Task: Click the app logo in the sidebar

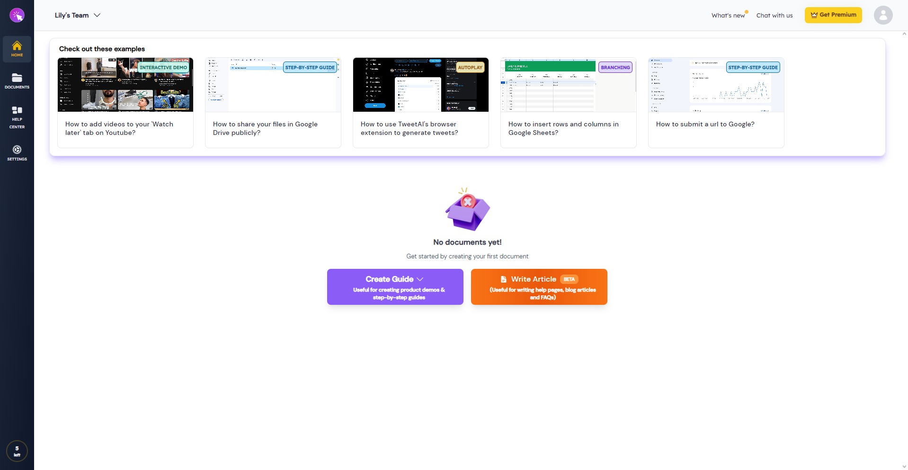Action: coord(17,15)
